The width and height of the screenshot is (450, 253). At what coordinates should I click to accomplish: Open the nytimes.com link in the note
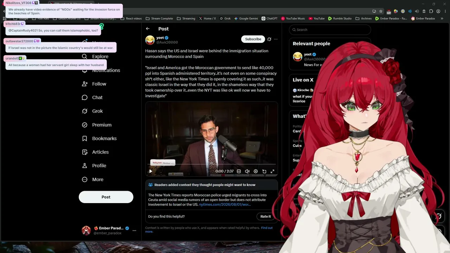pos(225,205)
